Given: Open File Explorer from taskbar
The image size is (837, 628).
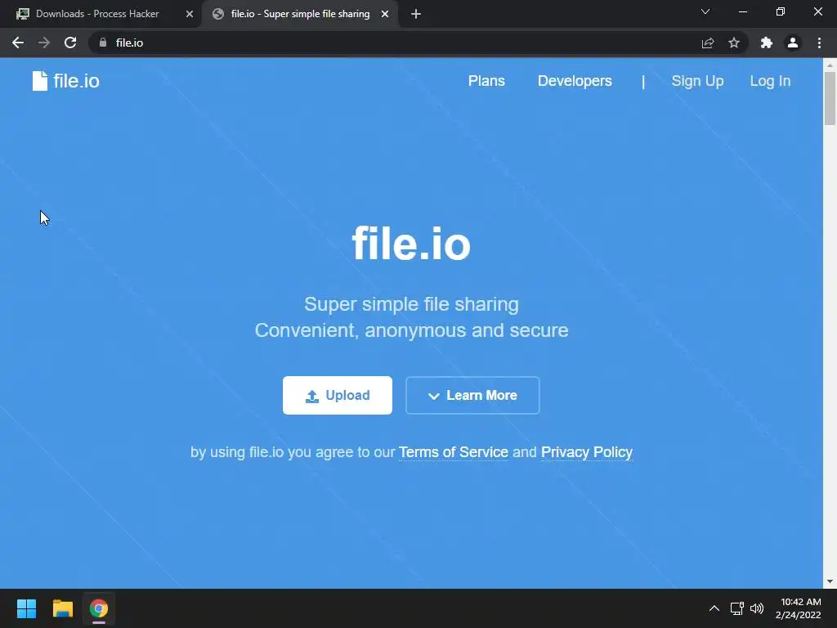Looking at the screenshot, I should (x=62, y=608).
